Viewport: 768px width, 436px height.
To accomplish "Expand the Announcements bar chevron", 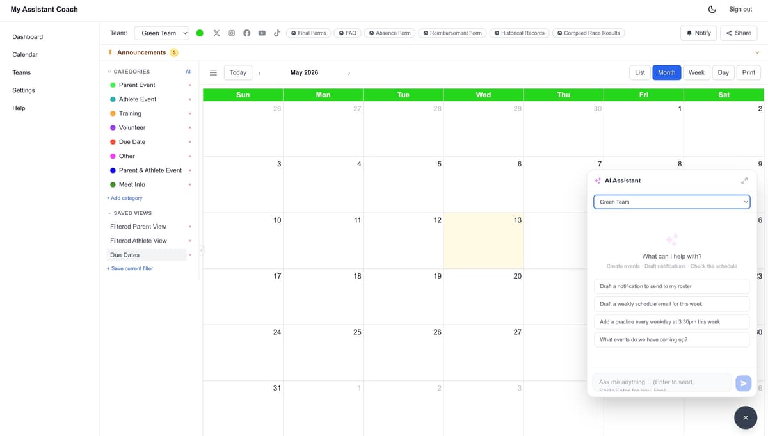I will [757, 52].
